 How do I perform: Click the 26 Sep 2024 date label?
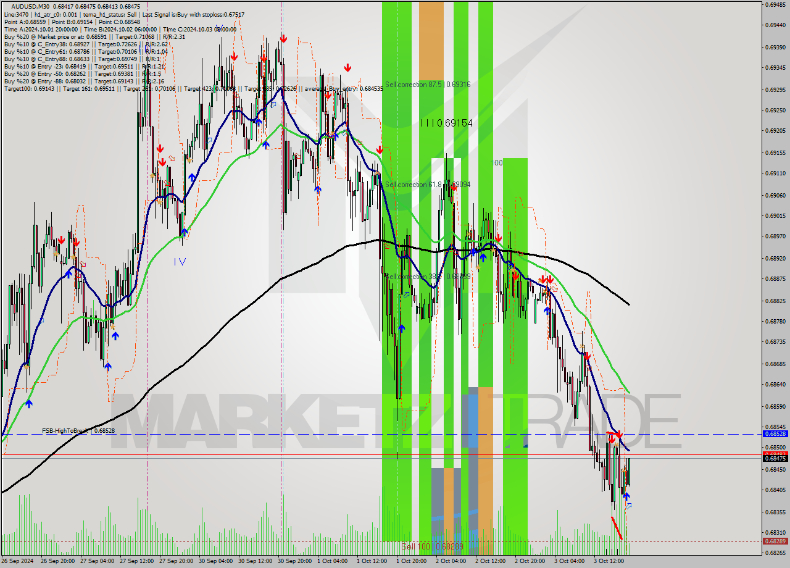17,561
